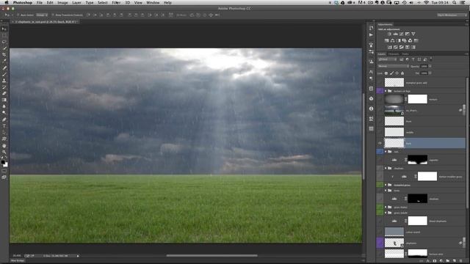This screenshot has height=264, width=470.
Task: Hide the highlighted selected layer's eye
Action: pos(380,144)
